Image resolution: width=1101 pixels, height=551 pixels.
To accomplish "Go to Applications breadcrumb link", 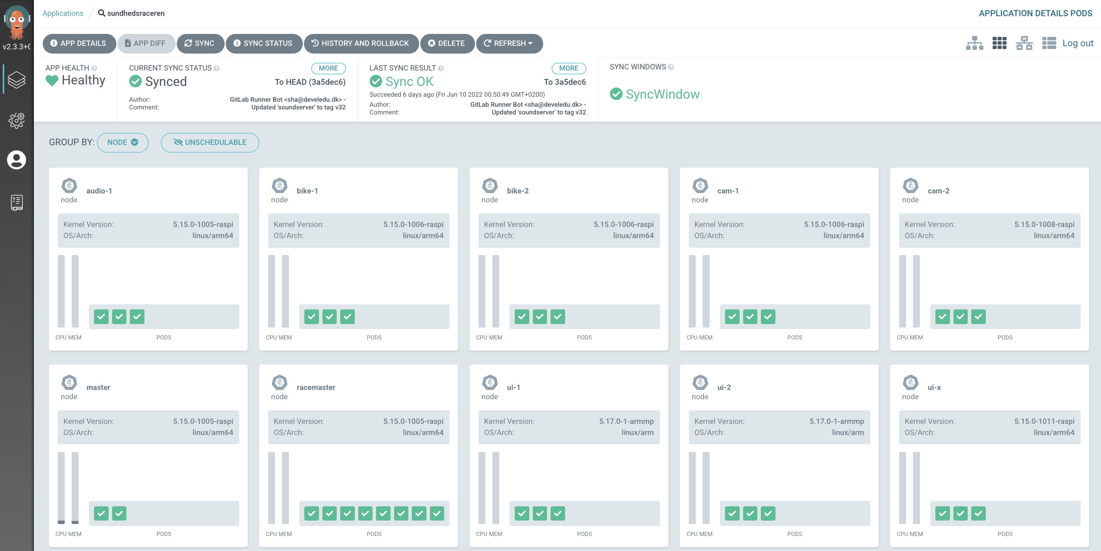I will click(63, 13).
